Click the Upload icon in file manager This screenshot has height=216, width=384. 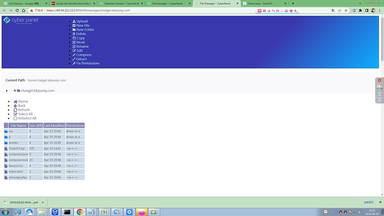(x=74, y=21)
